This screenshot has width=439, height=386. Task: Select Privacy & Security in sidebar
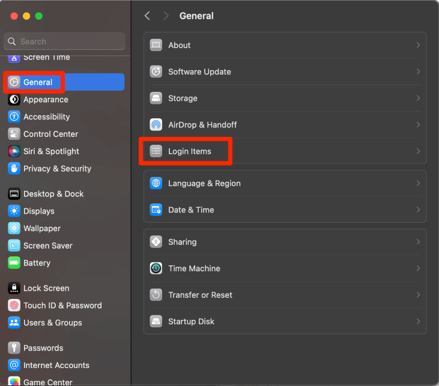[x=57, y=169]
